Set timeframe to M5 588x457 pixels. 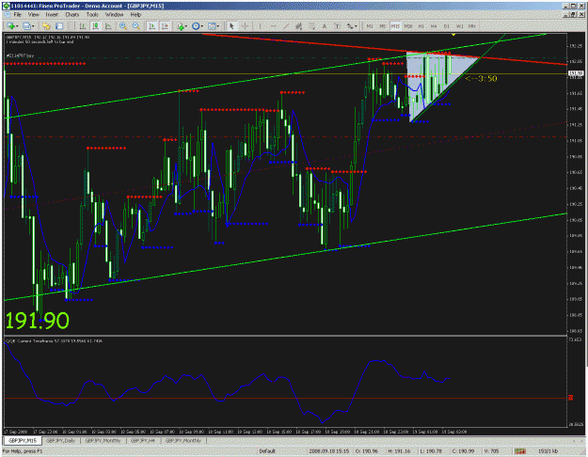point(383,26)
